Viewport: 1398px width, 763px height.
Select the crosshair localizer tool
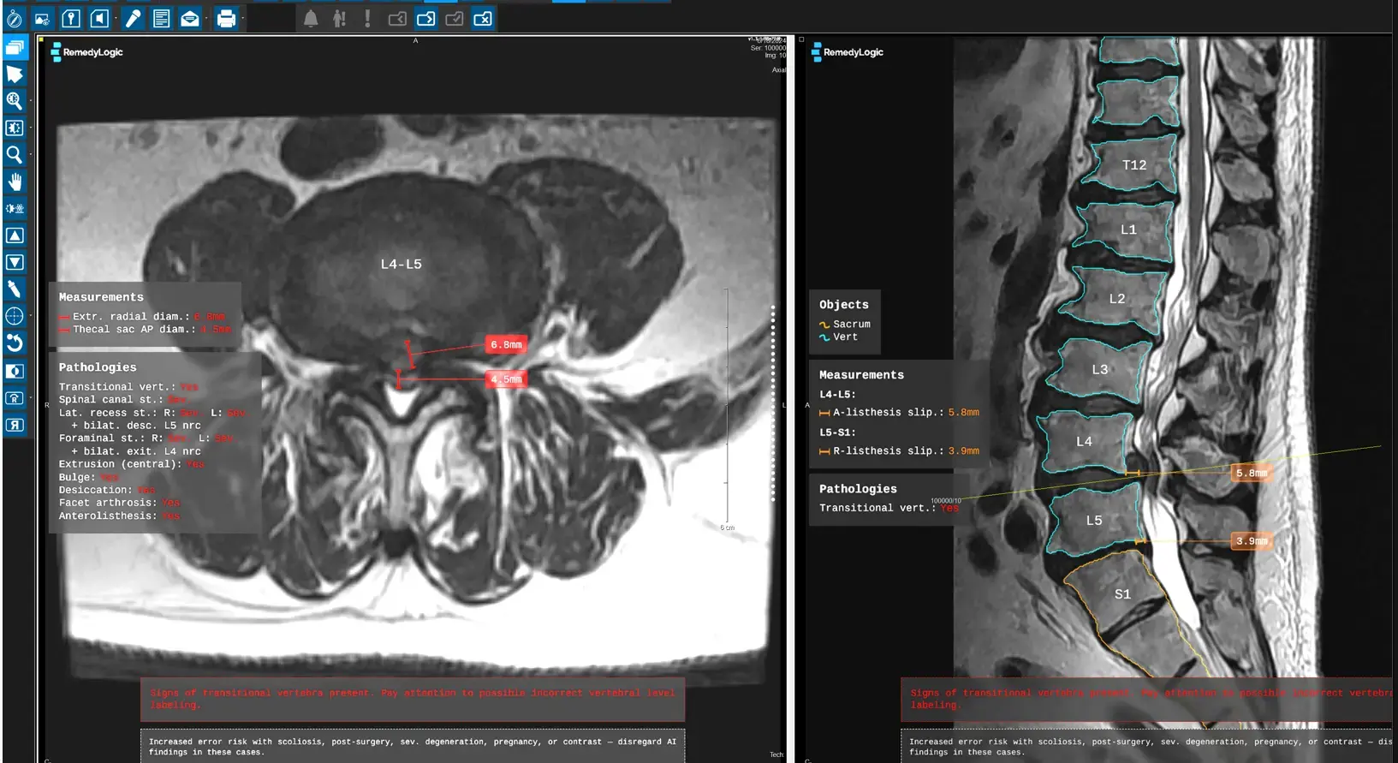(x=15, y=316)
